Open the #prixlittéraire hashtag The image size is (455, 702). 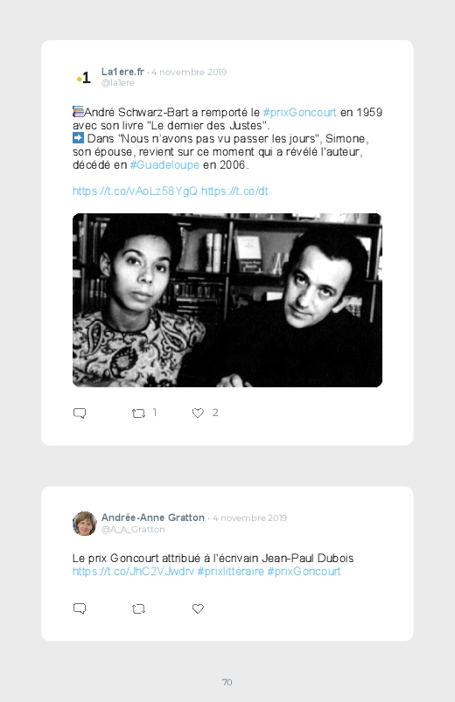tap(230, 571)
